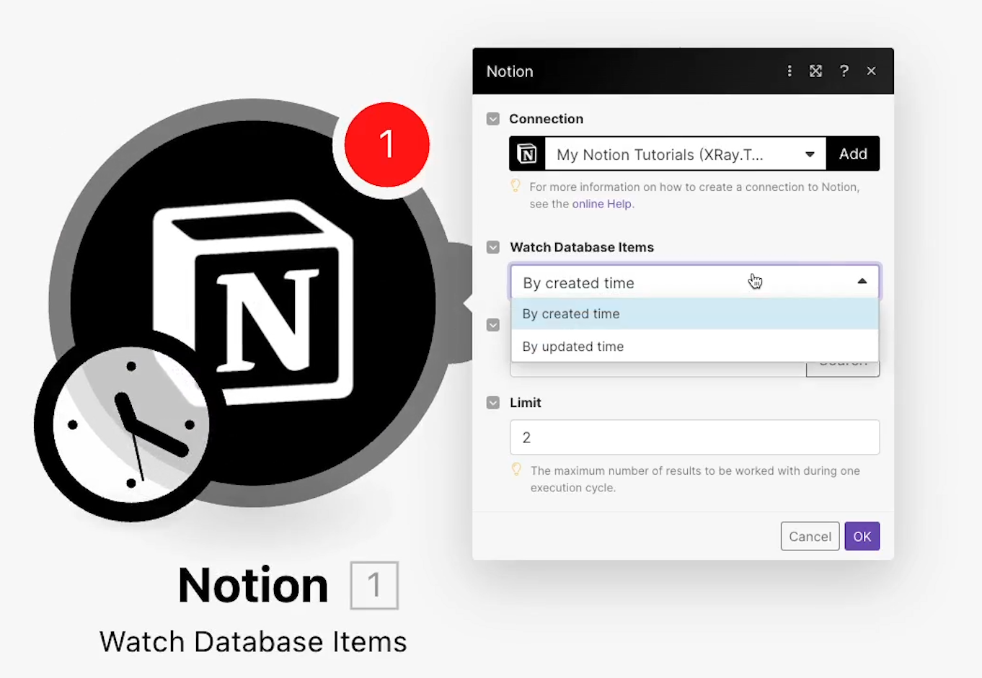
Task: Click the Add connection button
Action: [x=853, y=154]
